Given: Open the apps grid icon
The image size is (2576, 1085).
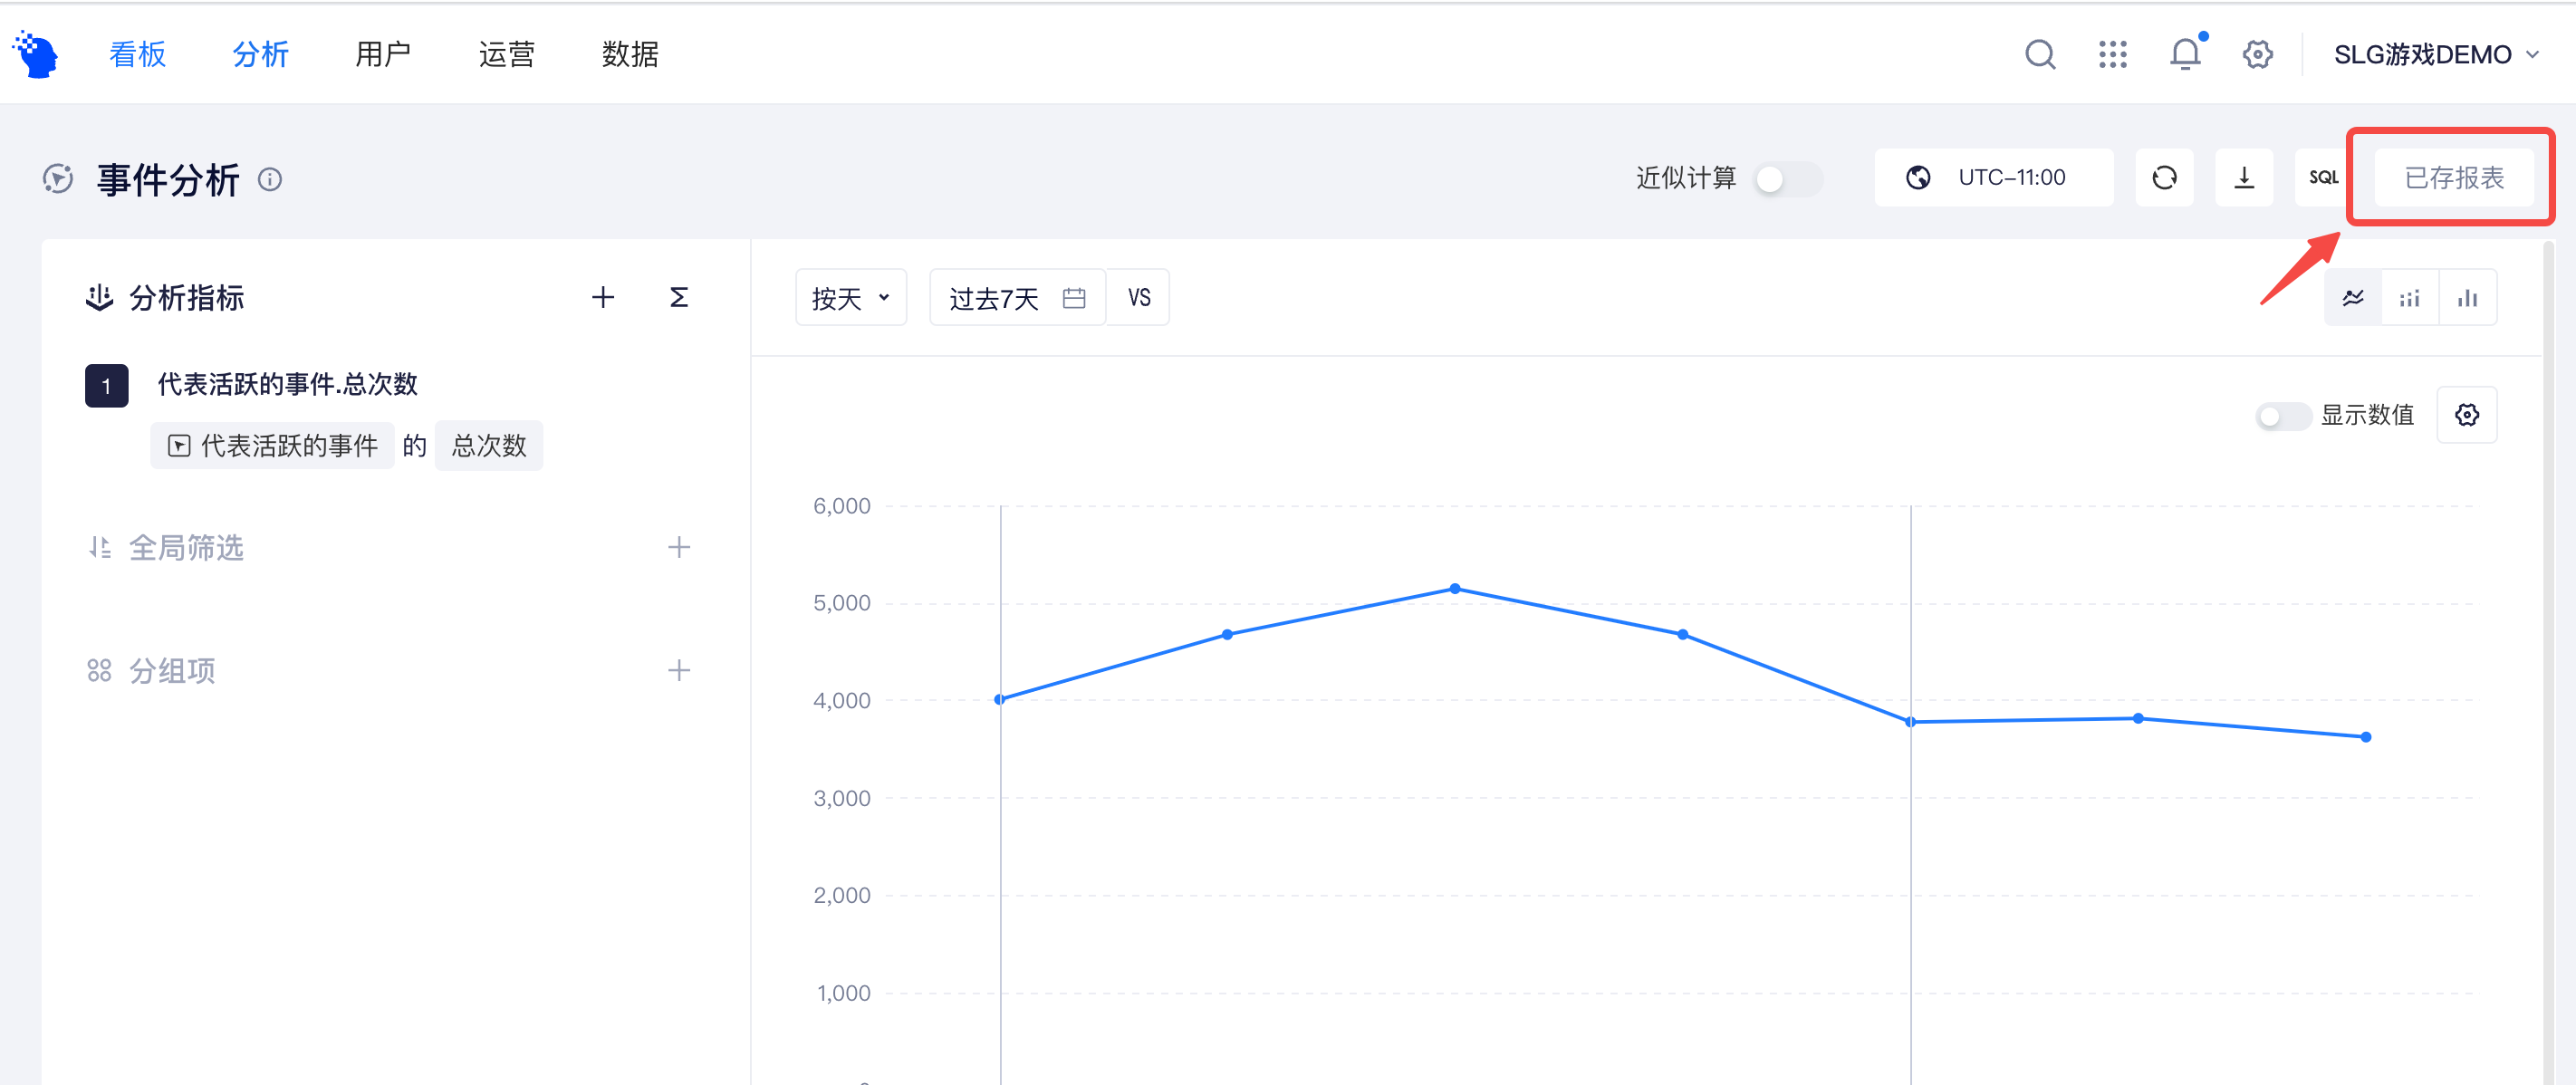Looking at the screenshot, I should (2112, 54).
